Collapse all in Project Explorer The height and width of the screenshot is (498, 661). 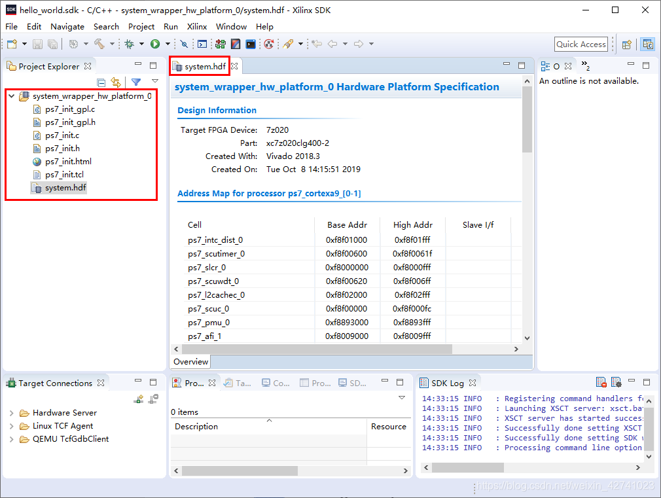tap(101, 82)
